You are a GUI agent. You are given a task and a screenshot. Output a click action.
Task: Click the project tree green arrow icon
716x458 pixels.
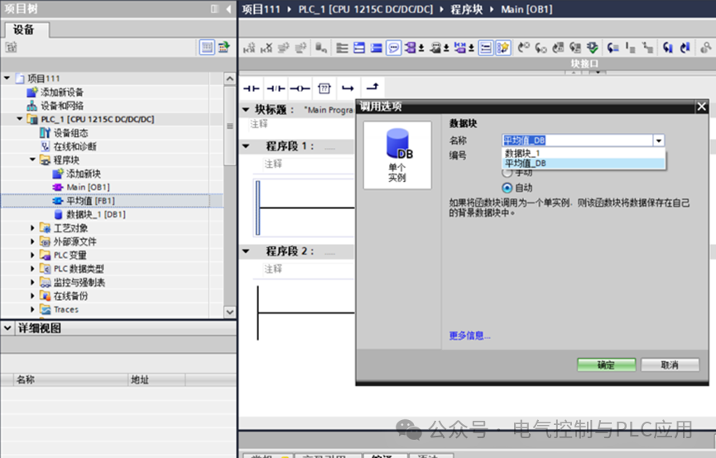[x=223, y=47]
